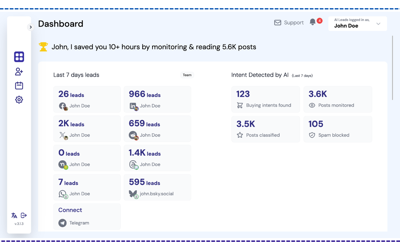Click the star icon for Posts classified
Image resolution: width=400 pixels, height=250 pixels.
click(x=240, y=135)
